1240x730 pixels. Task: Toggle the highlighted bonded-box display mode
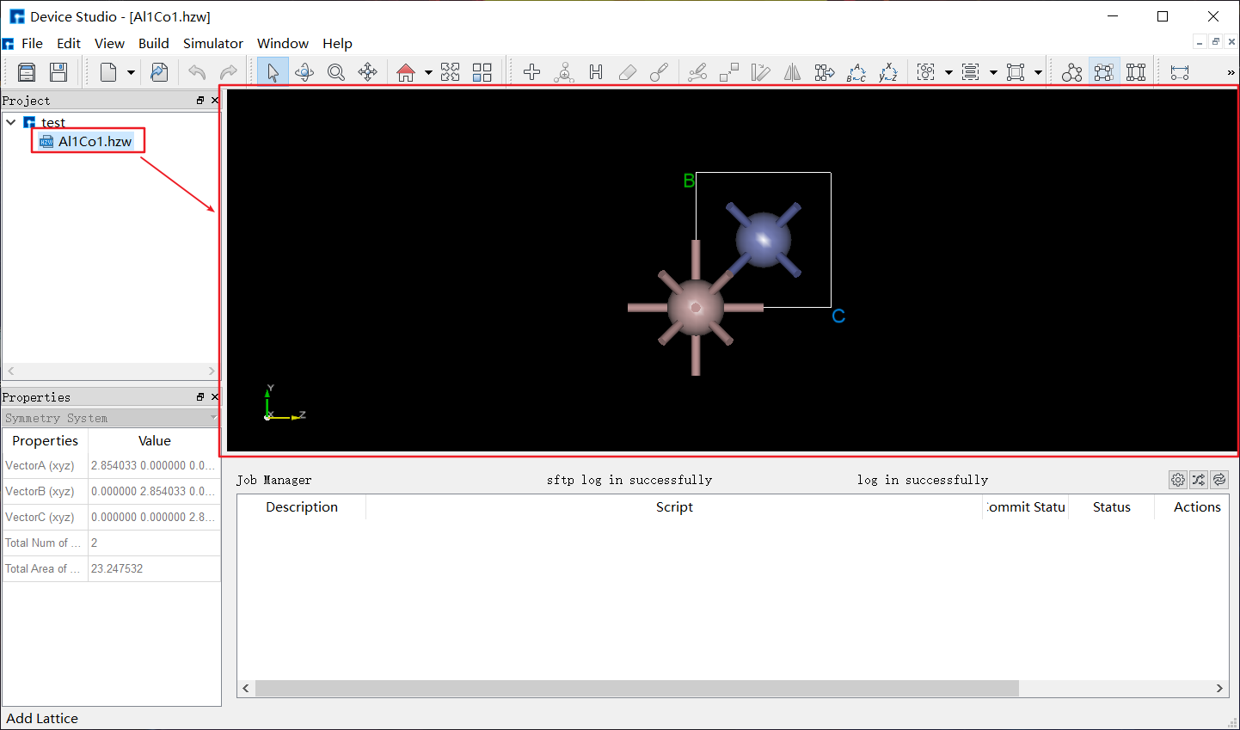pos(1104,72)
